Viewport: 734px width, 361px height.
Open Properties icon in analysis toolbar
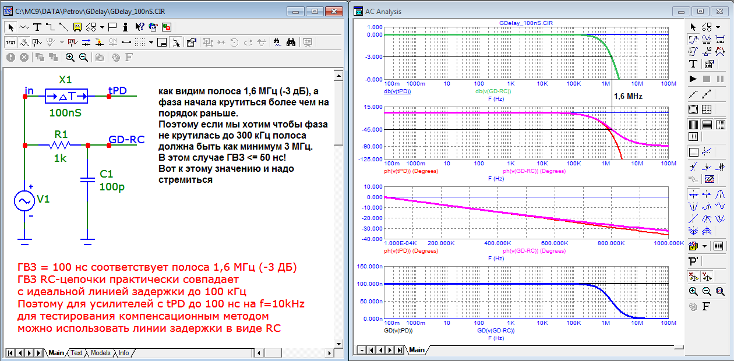709,63
